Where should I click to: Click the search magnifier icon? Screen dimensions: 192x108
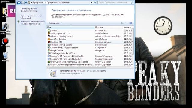(x=132, y=3)
